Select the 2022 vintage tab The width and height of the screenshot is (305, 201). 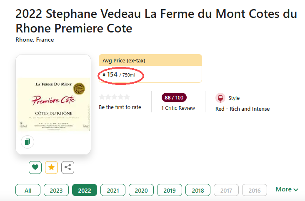85,190
